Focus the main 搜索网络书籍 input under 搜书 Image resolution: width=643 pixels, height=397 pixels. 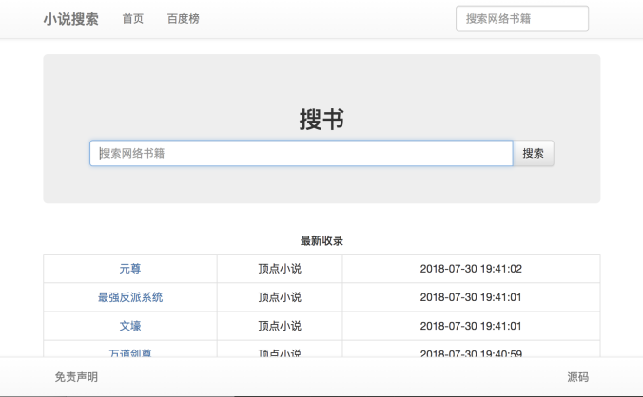pyautogui.click(x=302, y=154)
